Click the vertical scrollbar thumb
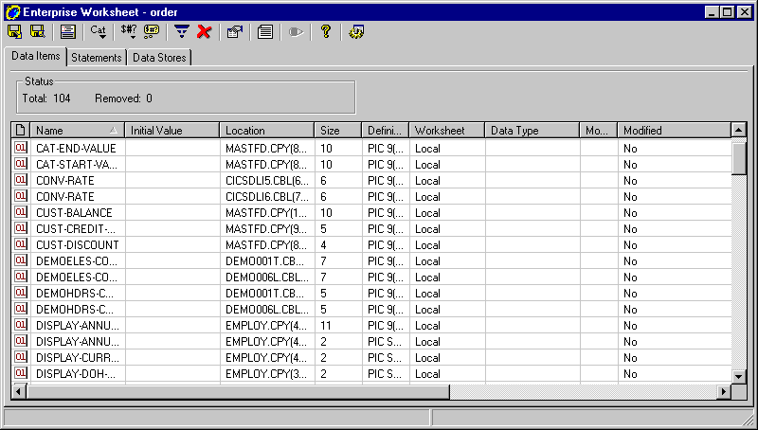 pyautogui.click(x=739, y=156)
